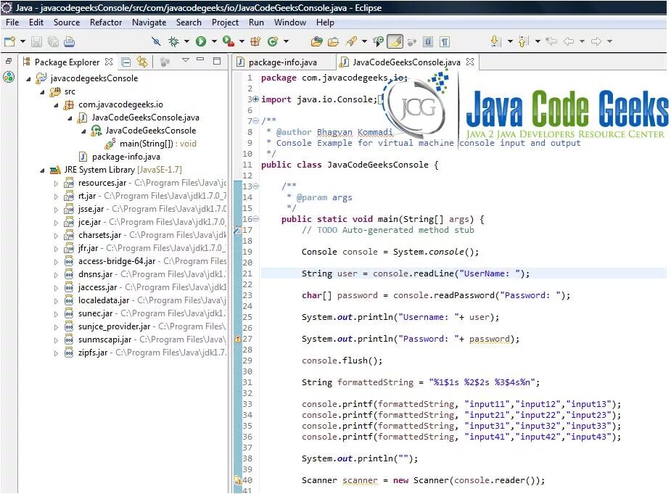The height and width of the screenshot is (494, 671).
Task: Open the Refactor menu
Action: [106, 22]
